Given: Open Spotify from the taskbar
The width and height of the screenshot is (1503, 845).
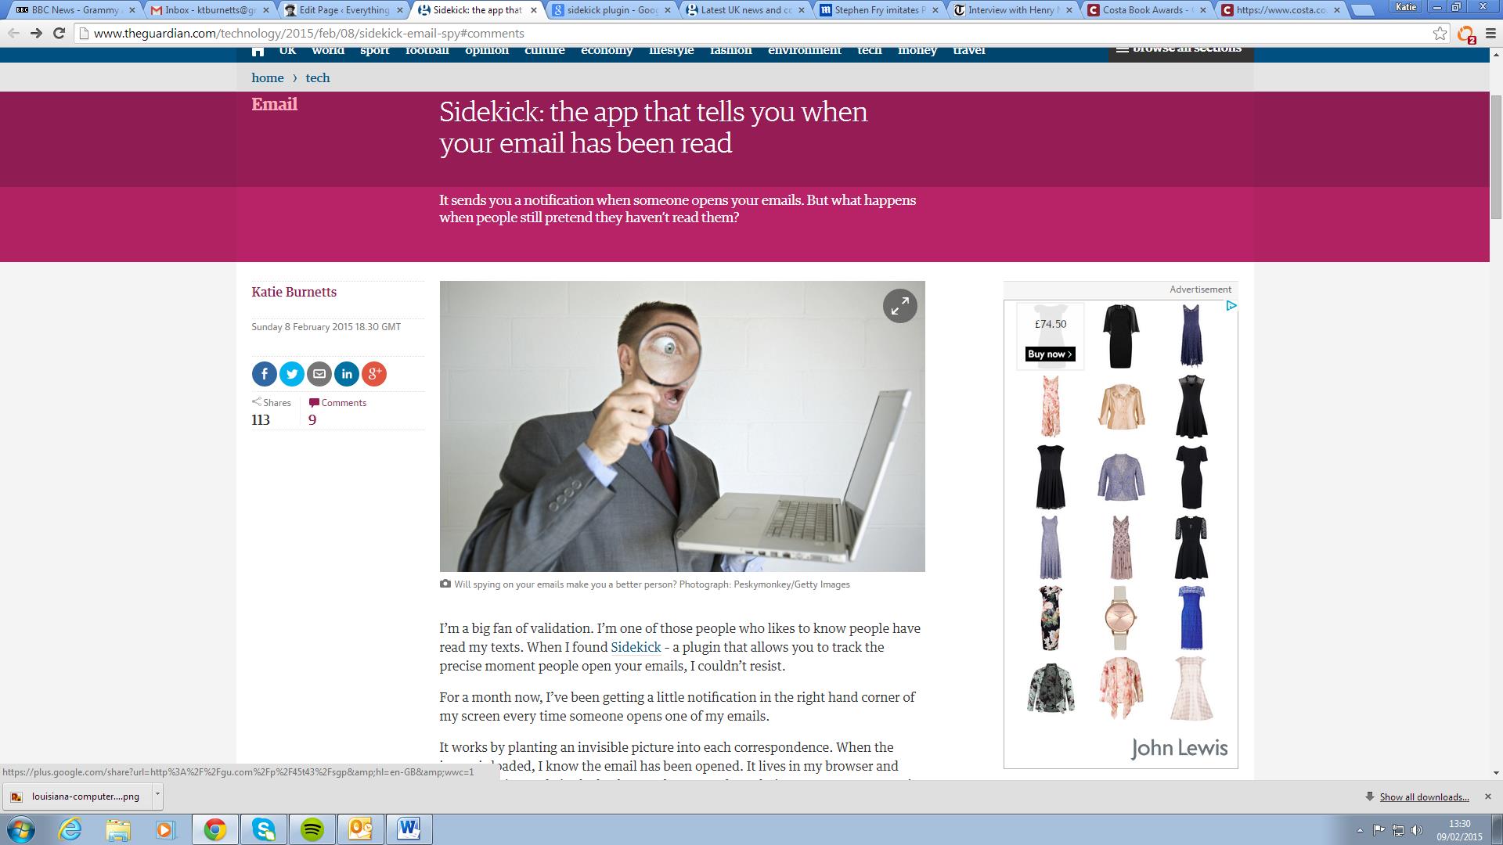Looking at the screenshot, I should point(312,829).
